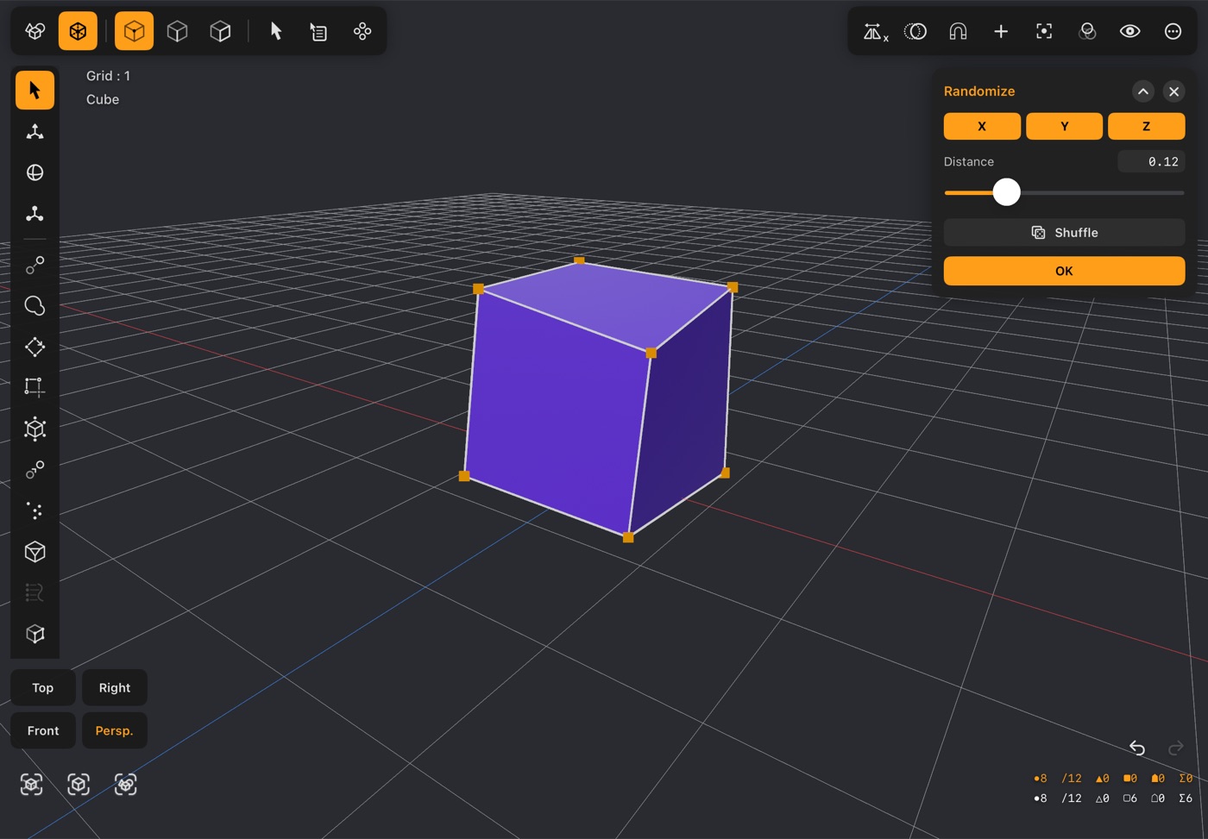This screenshot has height=839, width=1208.
Task: Choose the solid shaded cube display mode
Action: pyautogui.click(x=134, y=31)
